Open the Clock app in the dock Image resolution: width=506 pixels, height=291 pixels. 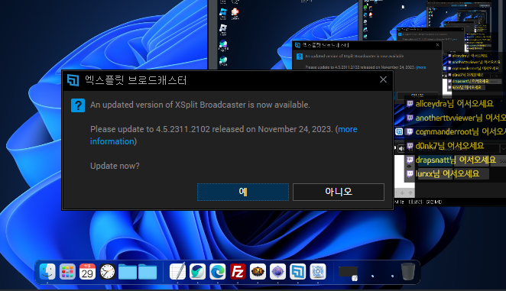pyautogui.click(x=108, y=272)
